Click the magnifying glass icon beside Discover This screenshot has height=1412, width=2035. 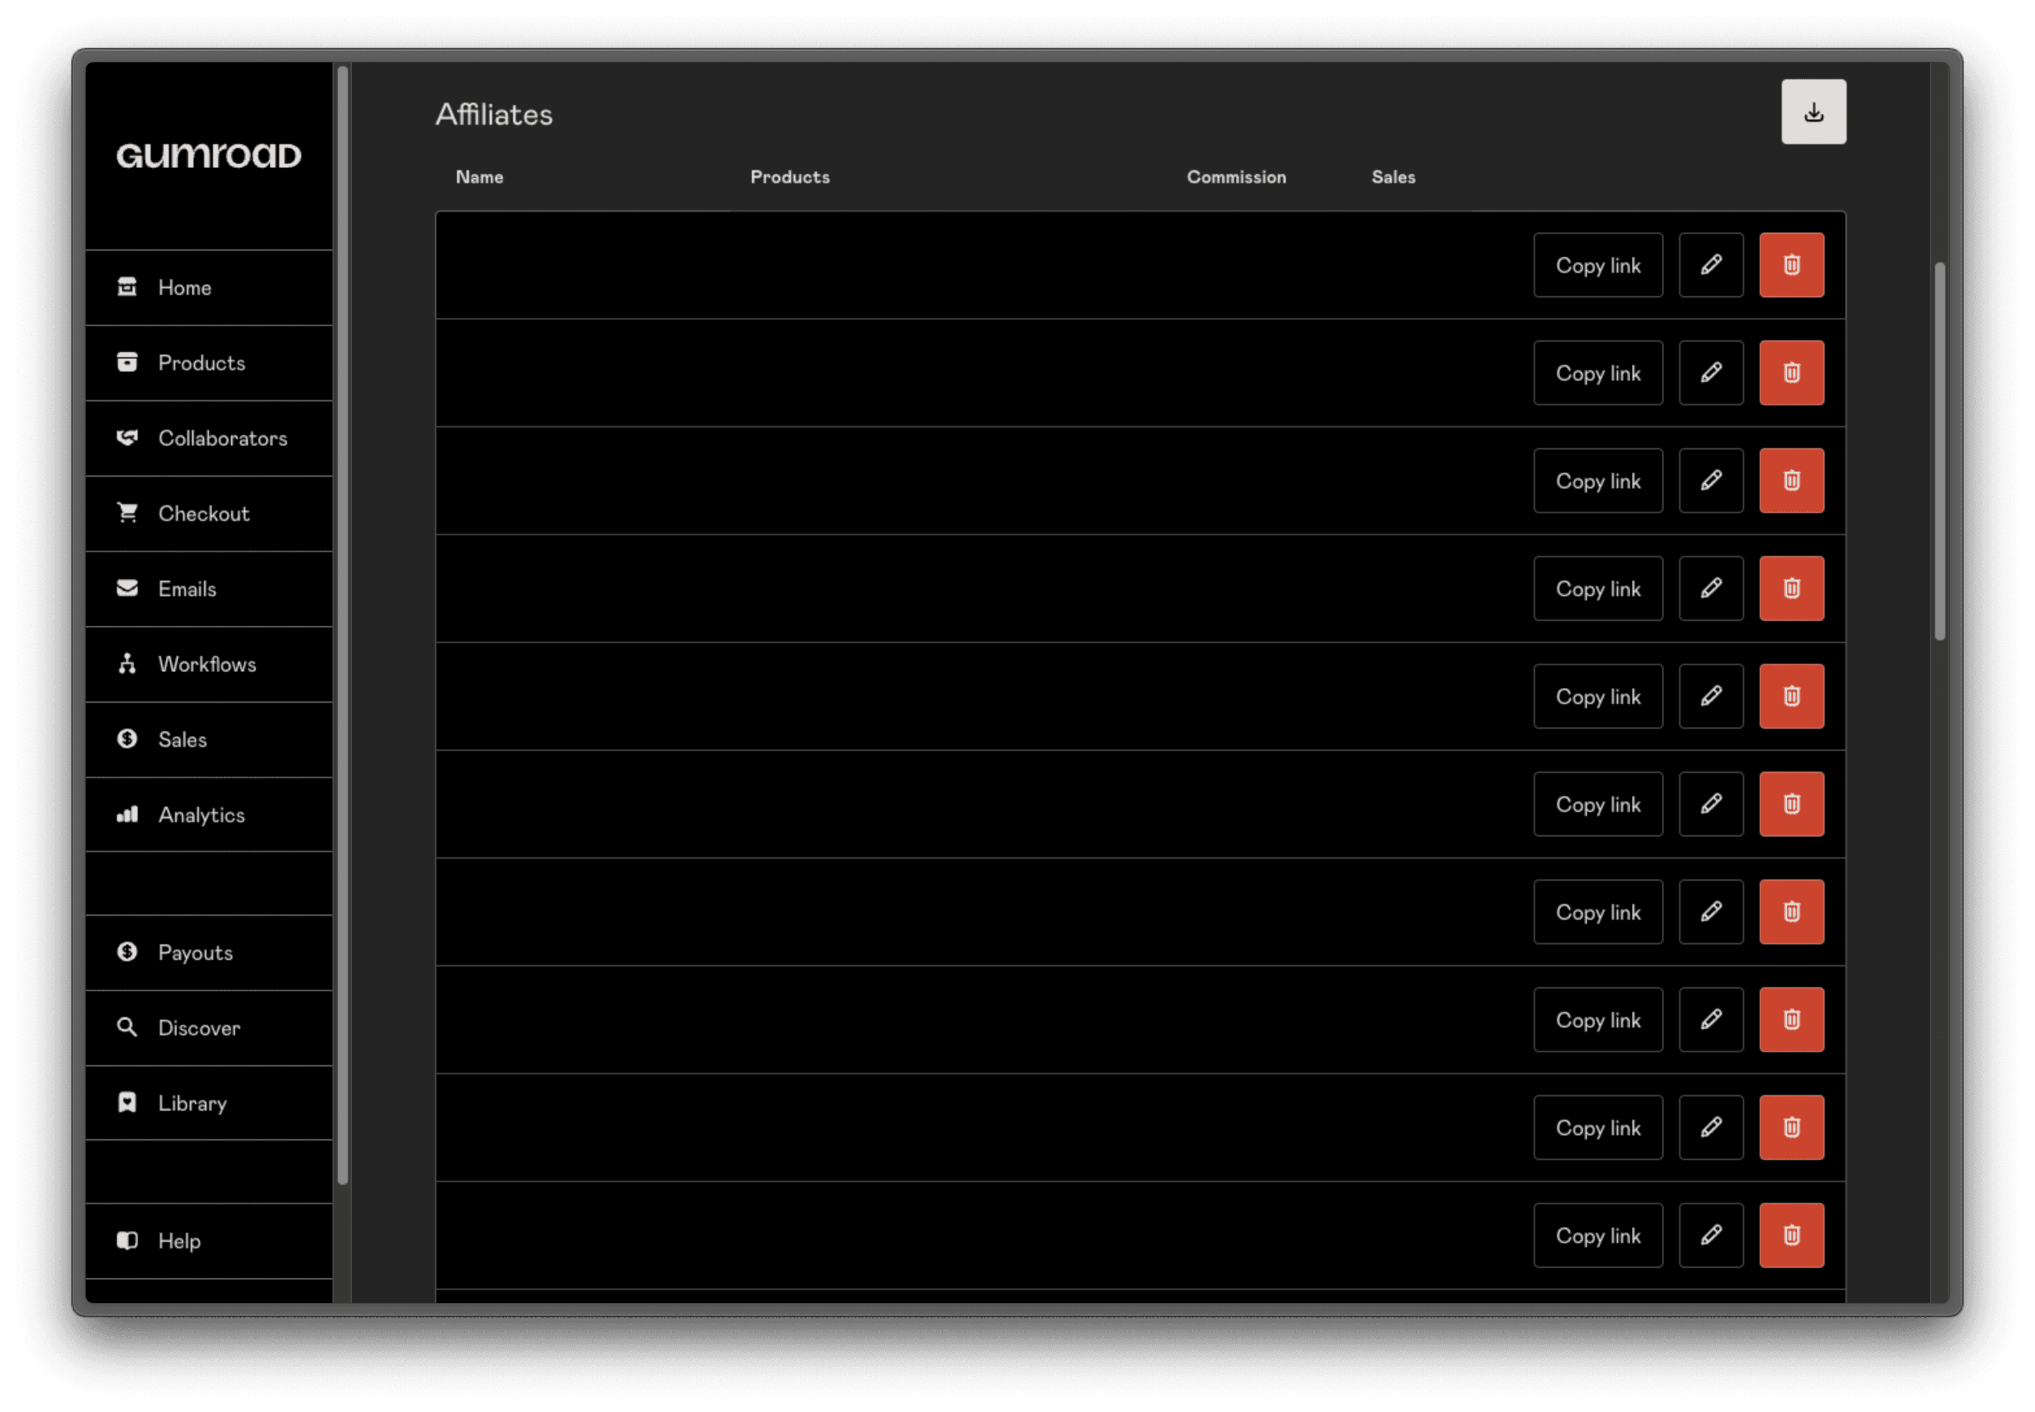pos(127,1027)
